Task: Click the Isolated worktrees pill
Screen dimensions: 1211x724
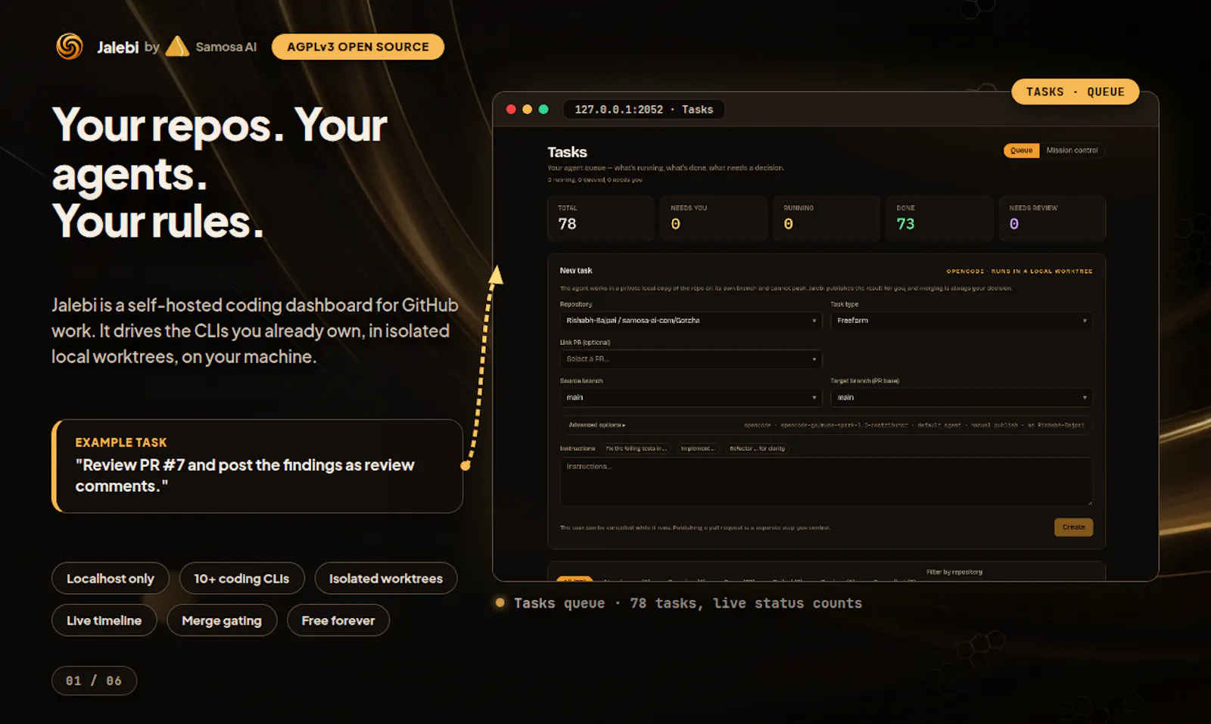Action: click(x=386, y=579)
